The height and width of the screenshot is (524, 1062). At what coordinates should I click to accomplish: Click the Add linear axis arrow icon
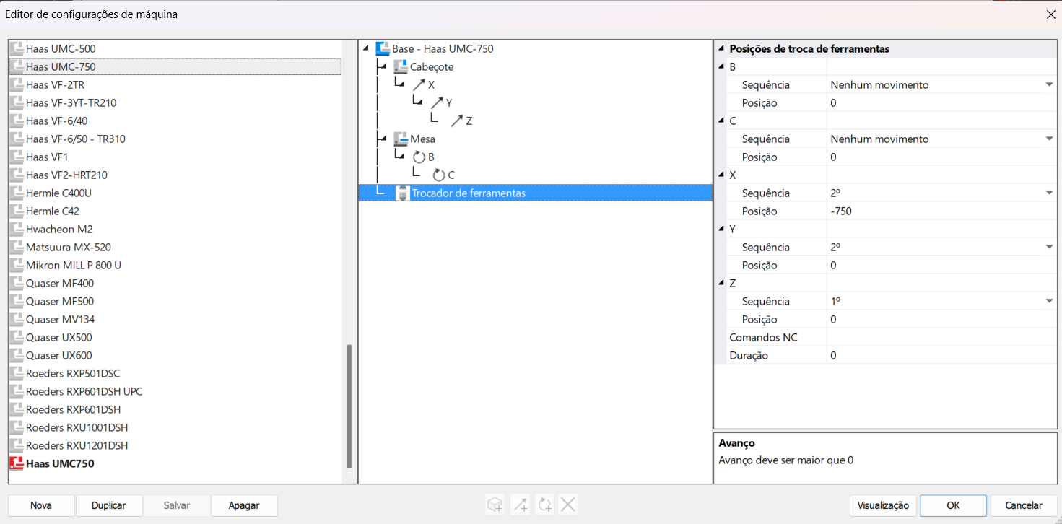pyautogui.click(x=521, y=505)
